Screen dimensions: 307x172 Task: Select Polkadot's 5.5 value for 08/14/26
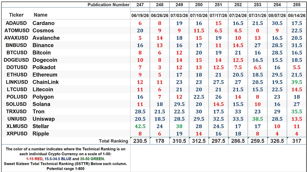click(x=297, y=68)
